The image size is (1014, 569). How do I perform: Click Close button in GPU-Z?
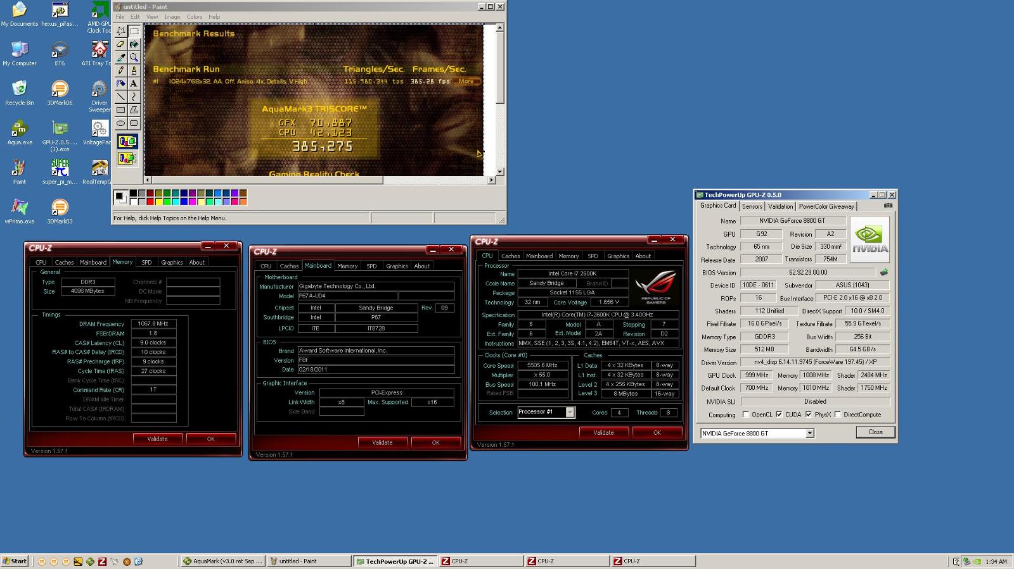click(x=875, y=432)
